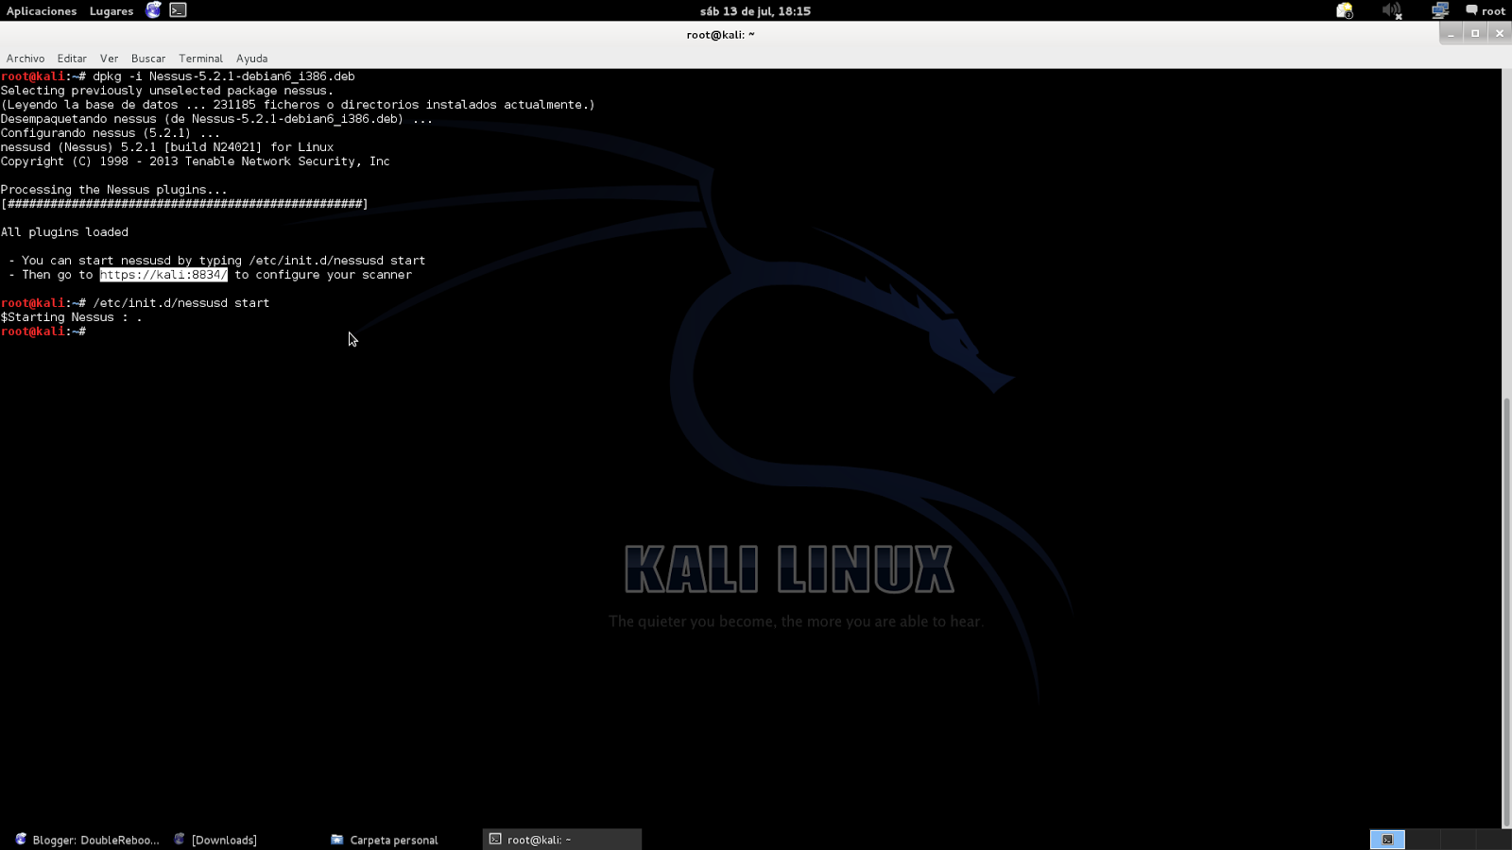The height and width of the screenshot is (850, 1512).
Task: Open the Aplicaciones menu
Action: [42, 11]
